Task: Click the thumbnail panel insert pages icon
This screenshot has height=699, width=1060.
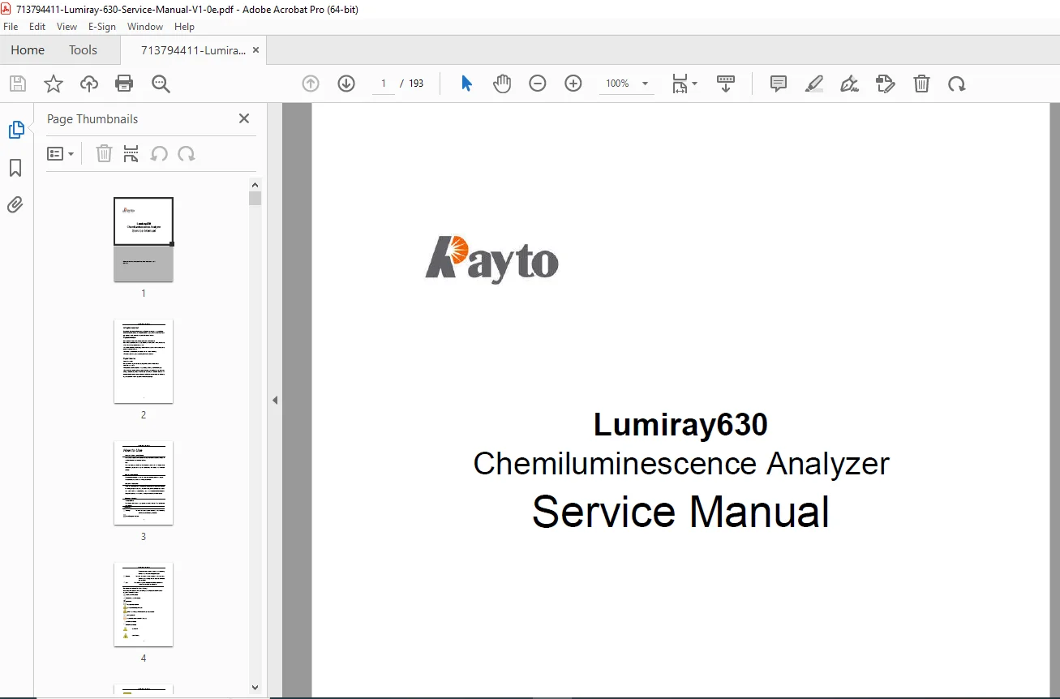Action: click(x=131, y=153)
